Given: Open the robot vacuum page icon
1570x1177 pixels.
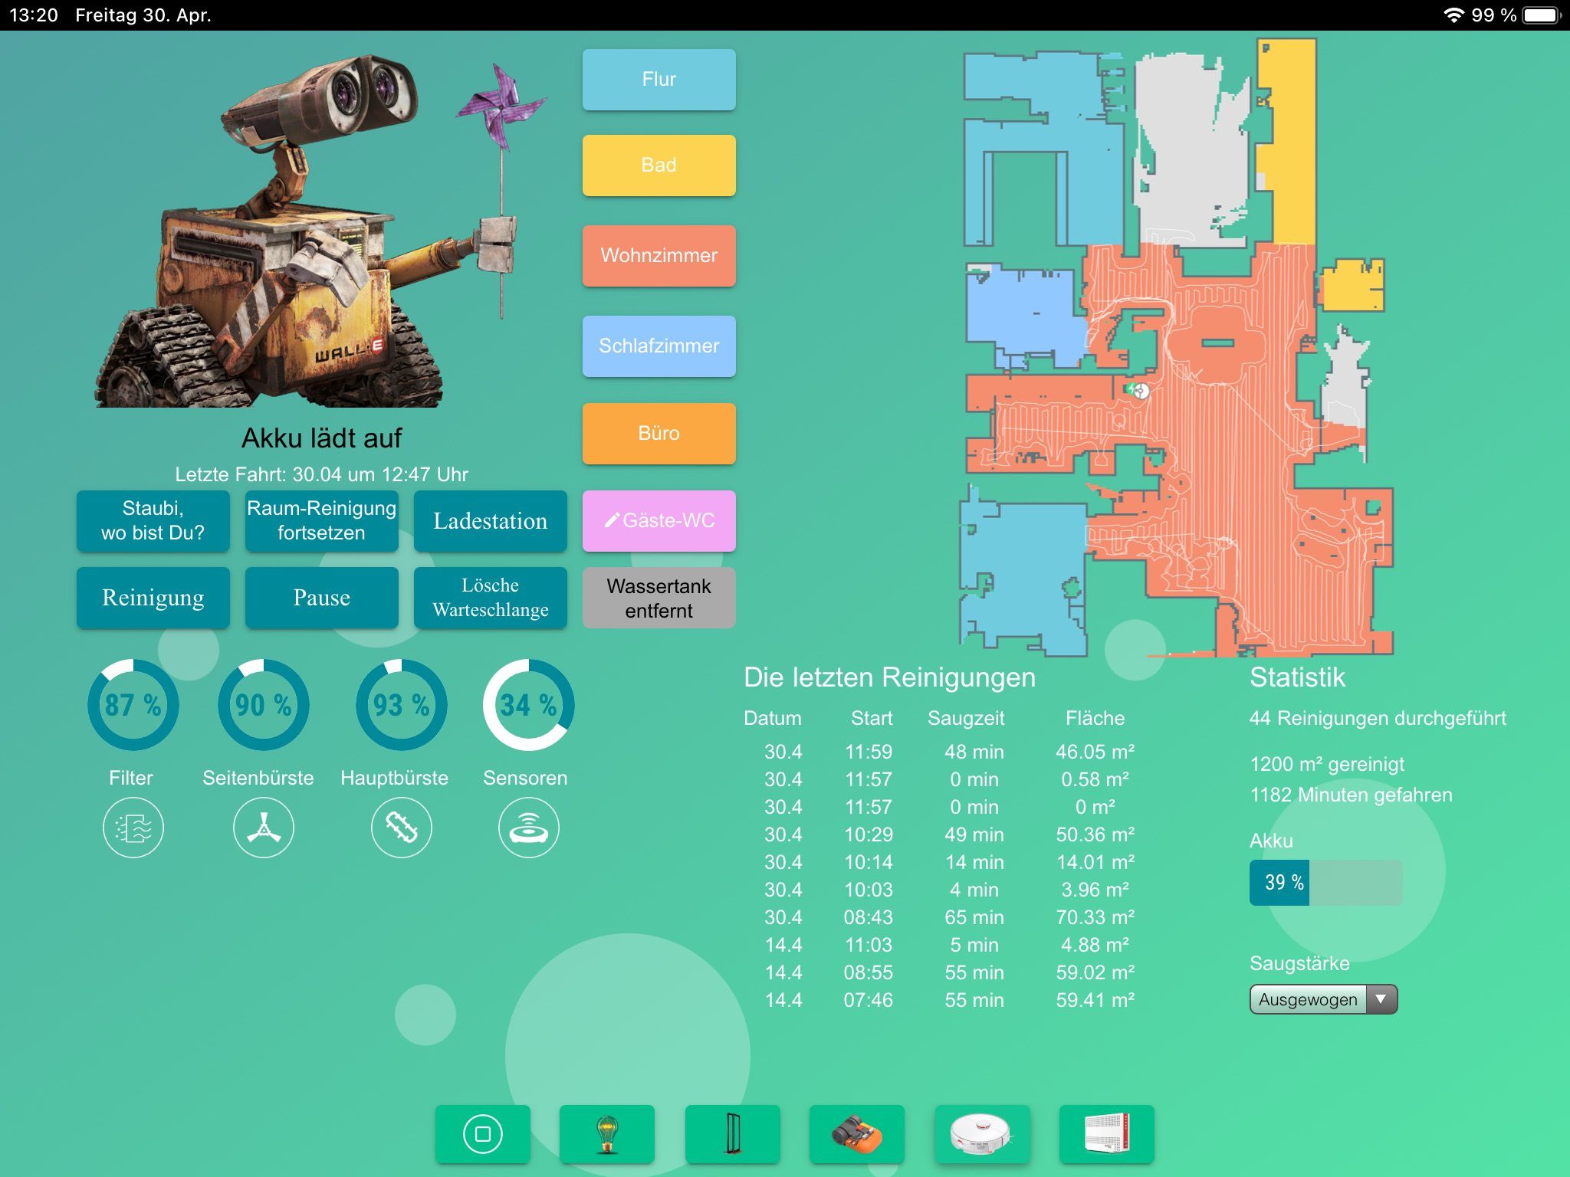Looking at the screenshot, I should pos(981,1134).
